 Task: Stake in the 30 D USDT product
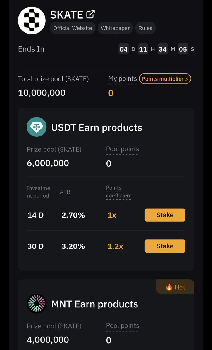tap(165, 246)
